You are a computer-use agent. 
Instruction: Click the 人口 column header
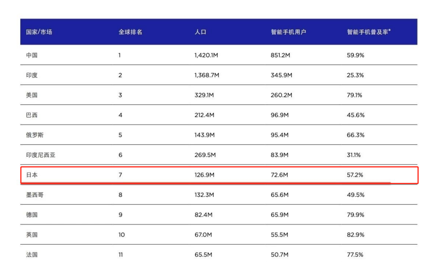coord(201,32)
